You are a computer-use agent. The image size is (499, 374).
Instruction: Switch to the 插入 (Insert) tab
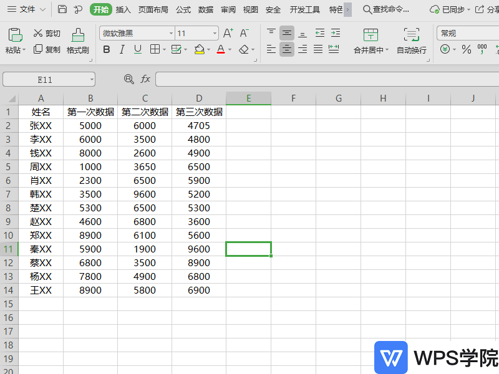coord(124,9)
